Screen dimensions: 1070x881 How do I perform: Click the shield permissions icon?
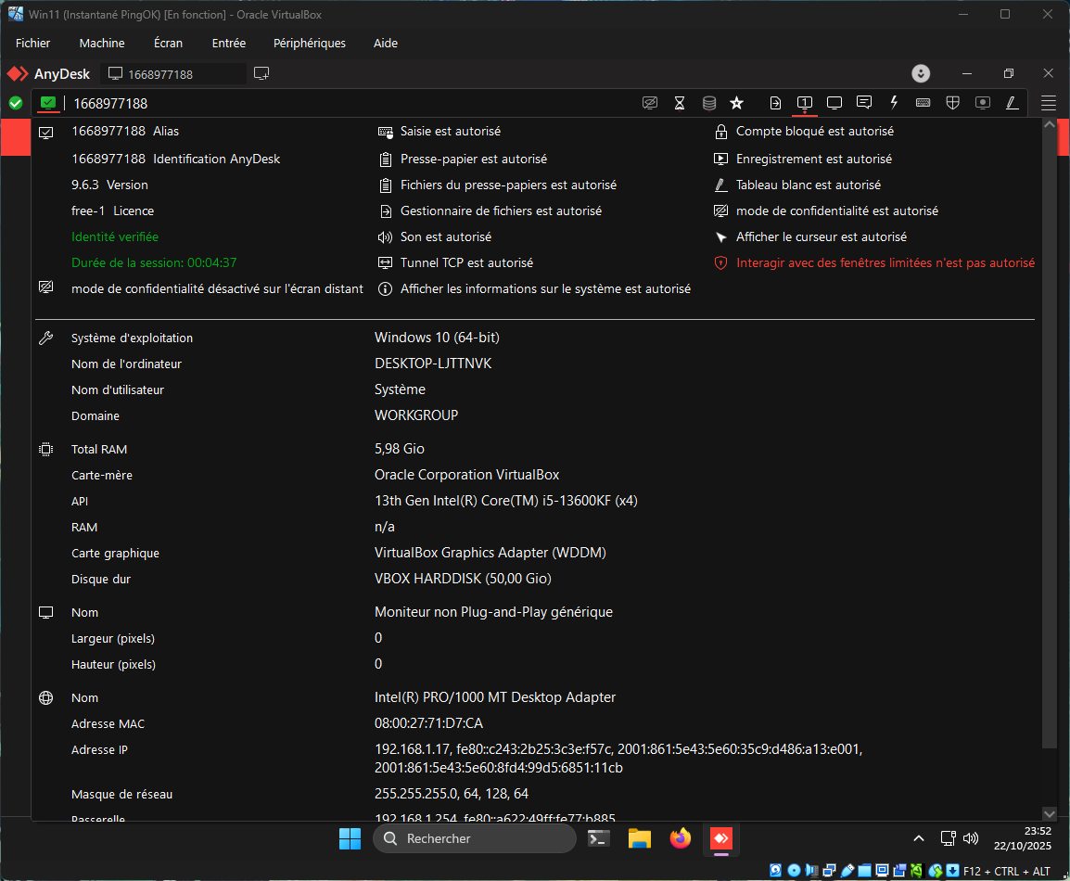coord(952,103)
